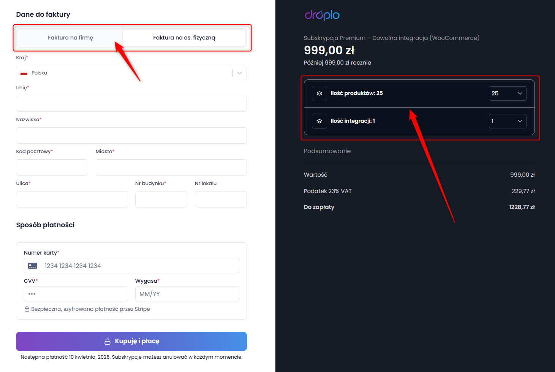Open the Kraj country dropdown chevron
555x372 pixels.
[240, 73]
